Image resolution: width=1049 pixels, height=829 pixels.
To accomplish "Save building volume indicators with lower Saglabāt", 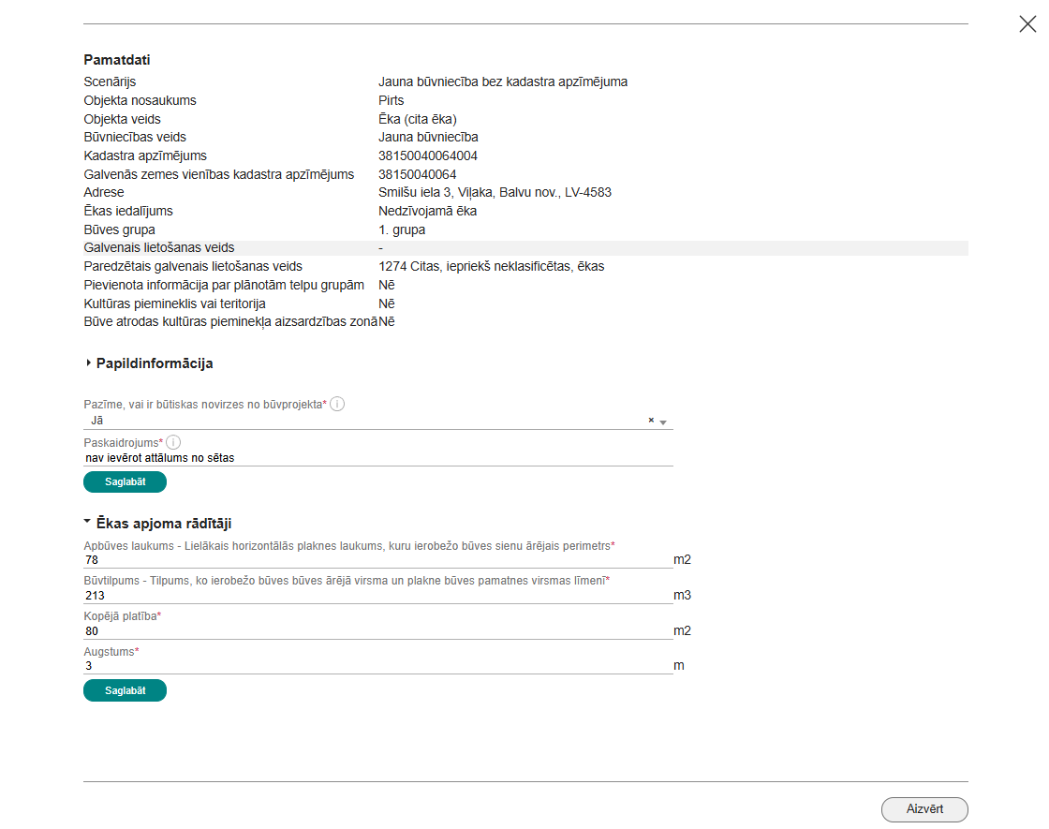I will tap(126, 690).
